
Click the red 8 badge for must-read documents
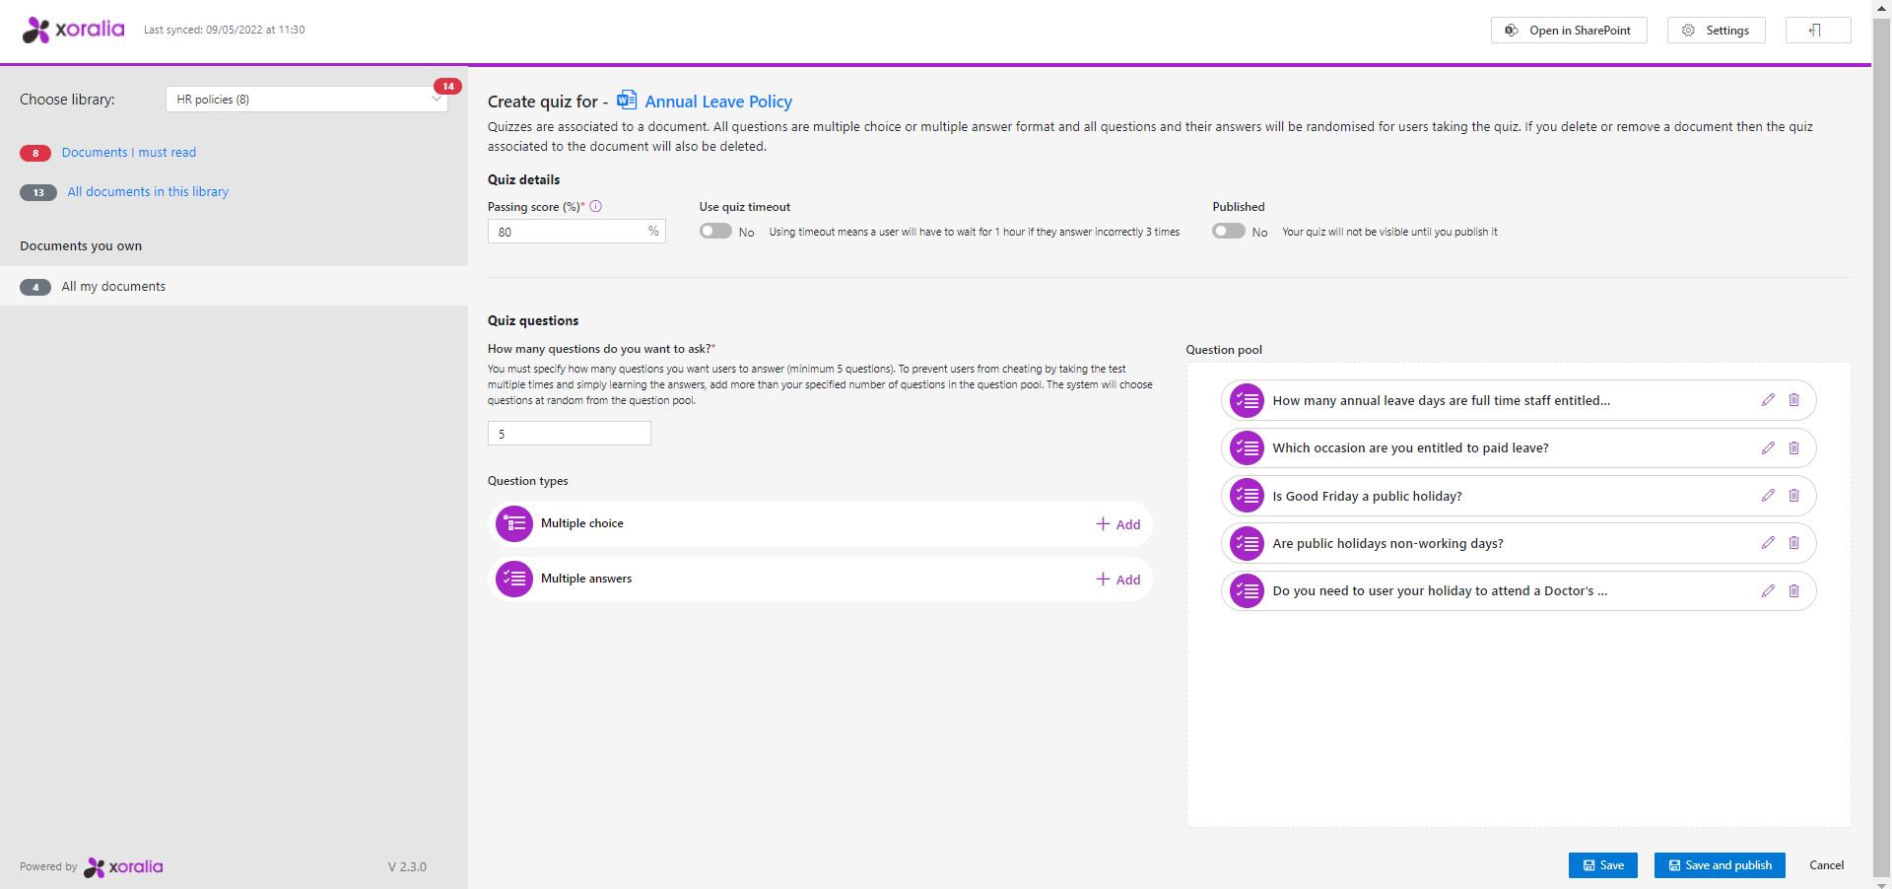pyautogui.click(x=35, y=153)
